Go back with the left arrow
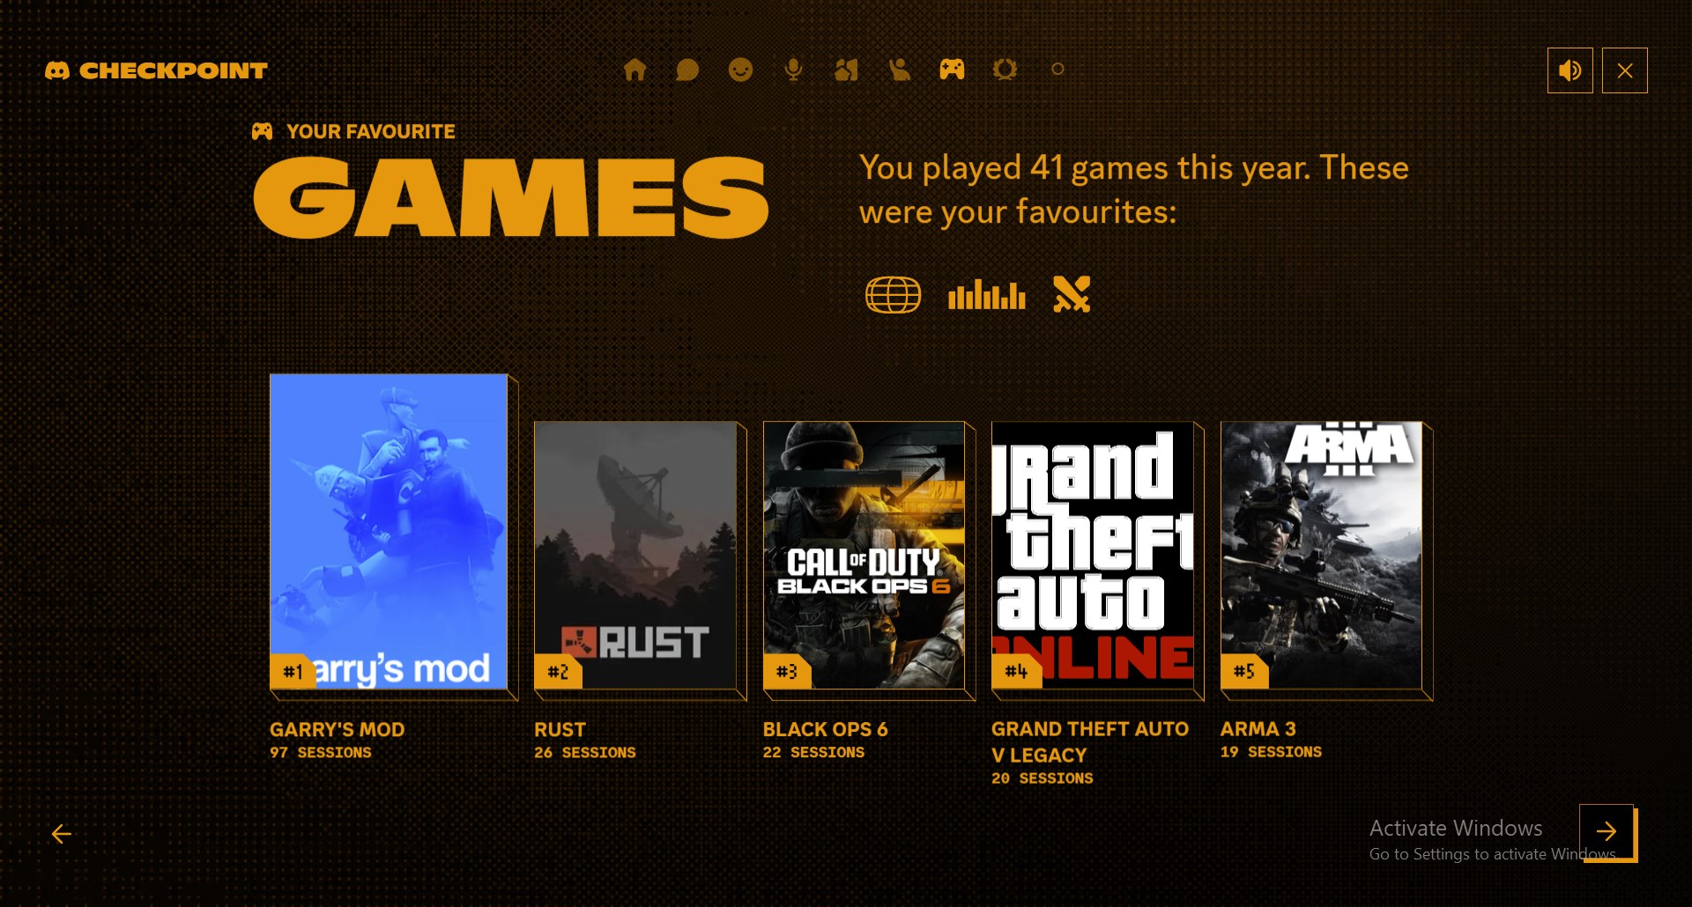 point(61,834)
